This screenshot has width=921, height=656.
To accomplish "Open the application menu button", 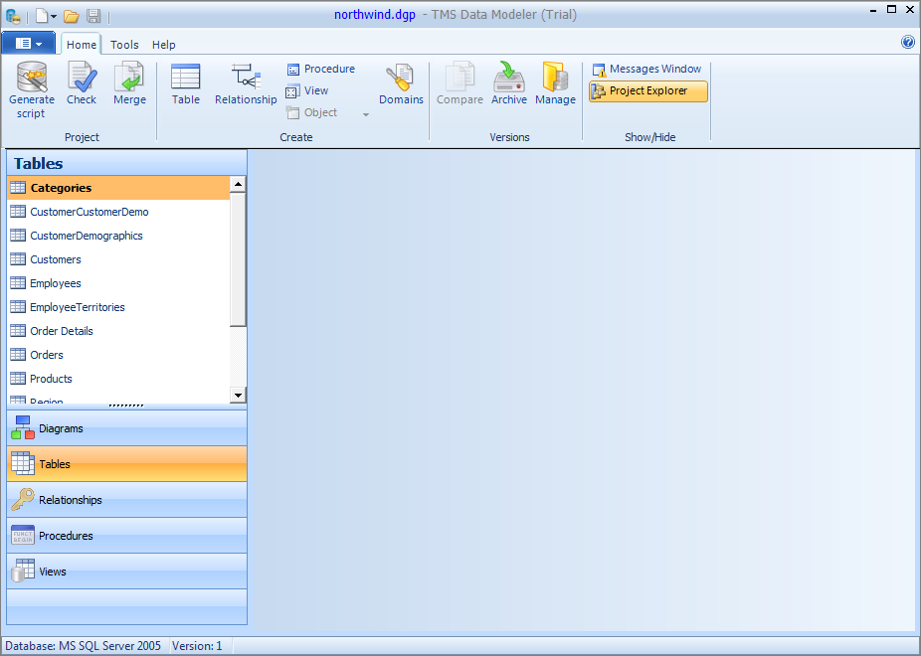I will pos(28,44).
